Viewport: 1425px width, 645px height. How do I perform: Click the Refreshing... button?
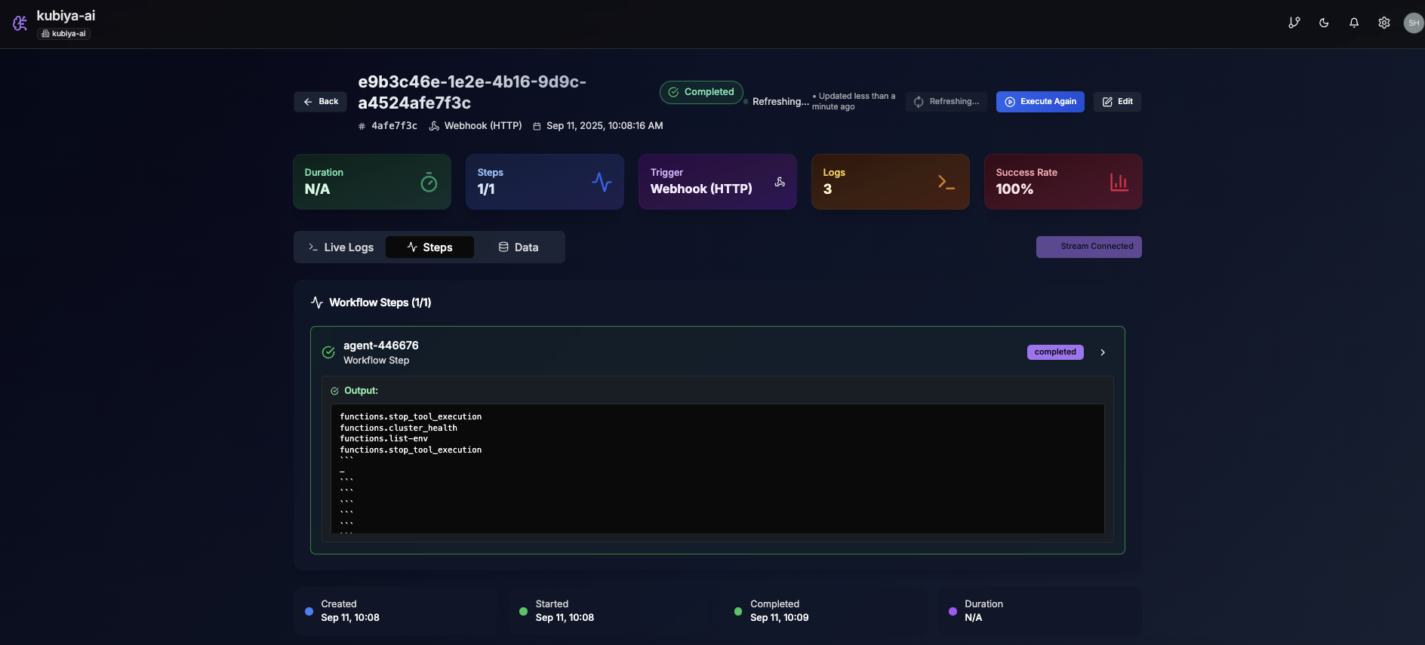pyautogui.click(x=946, y=102)
